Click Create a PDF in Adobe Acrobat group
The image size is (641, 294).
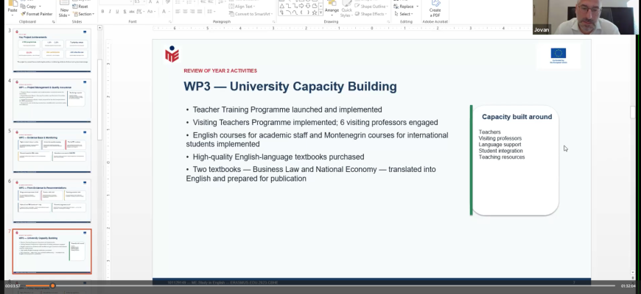tap(435, 9)
